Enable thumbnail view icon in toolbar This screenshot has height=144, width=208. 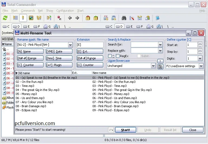click(x=31, y=18)
